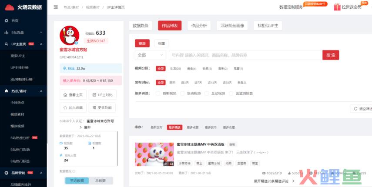Focus the 号内搜 keyword input field
Image resolution: width=372 pixels, height=187 pixels.
[245, 55]
